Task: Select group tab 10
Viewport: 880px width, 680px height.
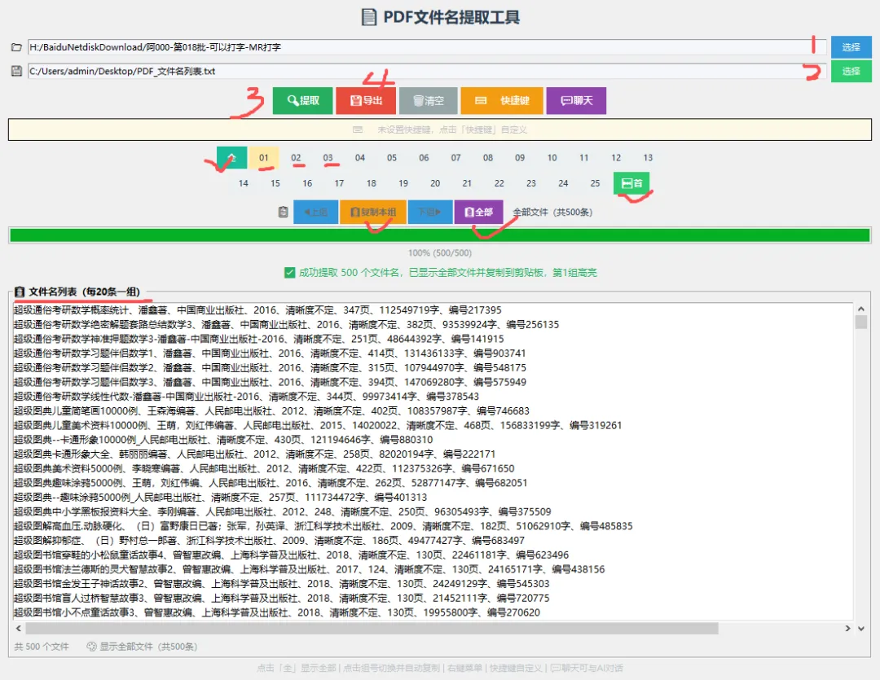Action: (x=552, y=158)
